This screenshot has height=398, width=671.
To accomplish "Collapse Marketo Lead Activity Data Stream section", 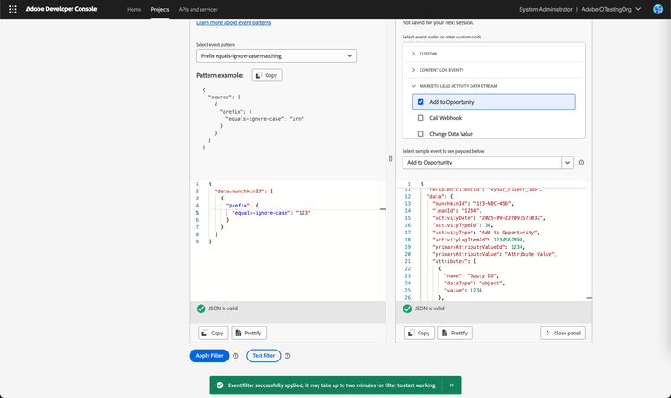I will (x=413, y=86).
